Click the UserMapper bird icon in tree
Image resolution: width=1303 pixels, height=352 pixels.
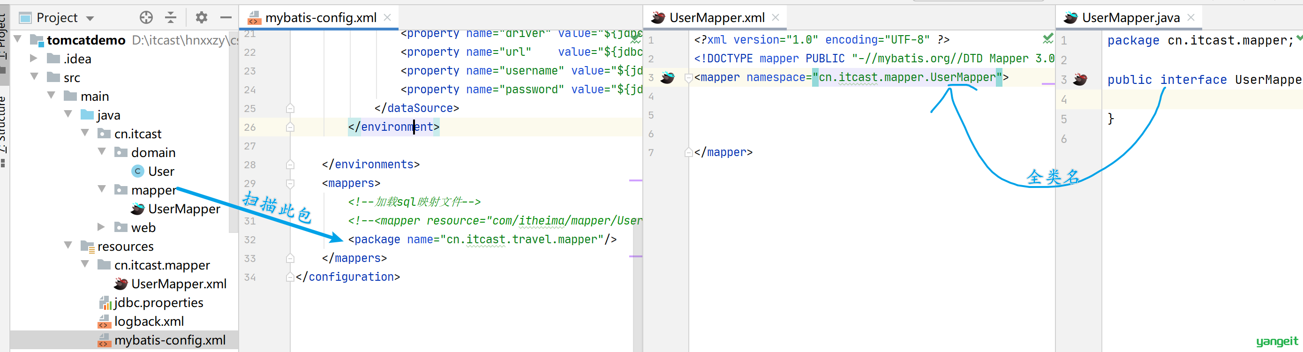137,209
